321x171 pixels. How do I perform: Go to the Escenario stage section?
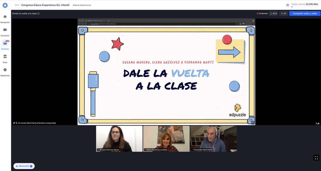point(5,32)
